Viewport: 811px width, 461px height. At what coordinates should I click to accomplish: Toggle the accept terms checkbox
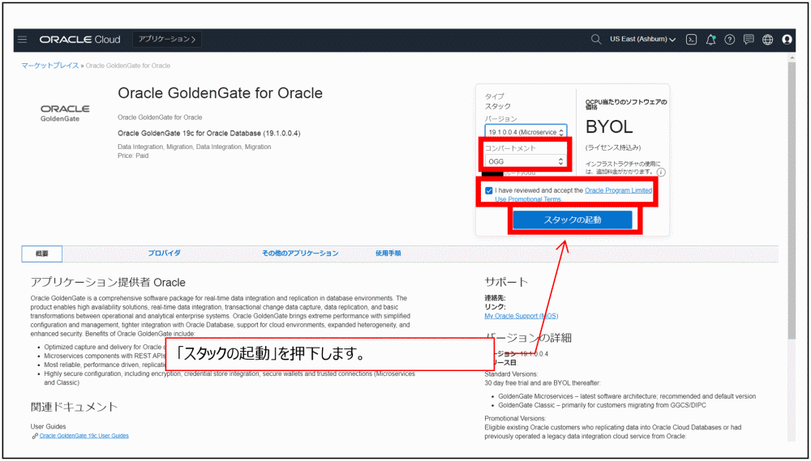tap(489, 190)
